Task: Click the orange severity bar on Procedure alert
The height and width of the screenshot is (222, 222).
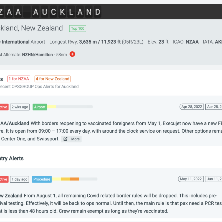Action: click(74, 179)
